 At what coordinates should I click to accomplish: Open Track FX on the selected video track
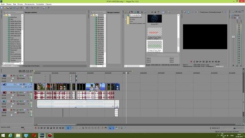click(21, 84)
